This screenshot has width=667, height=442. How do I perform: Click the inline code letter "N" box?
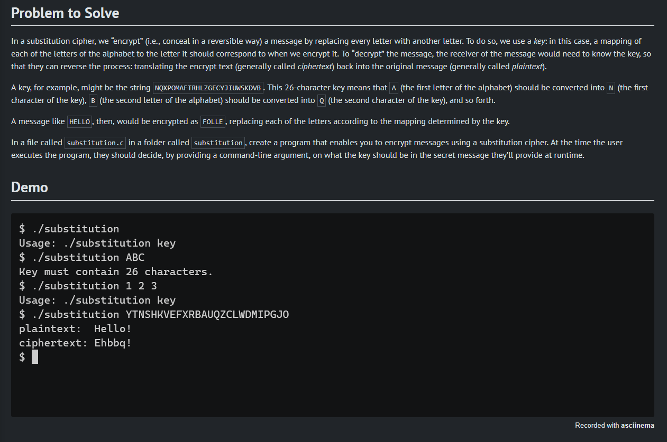click(611, 88)
